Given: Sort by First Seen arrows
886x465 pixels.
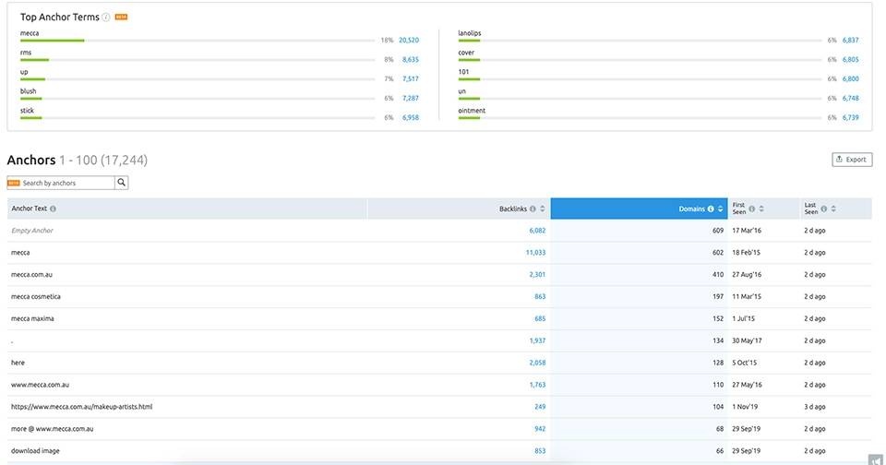Looking at the screenshot, I should click(761, 209).
